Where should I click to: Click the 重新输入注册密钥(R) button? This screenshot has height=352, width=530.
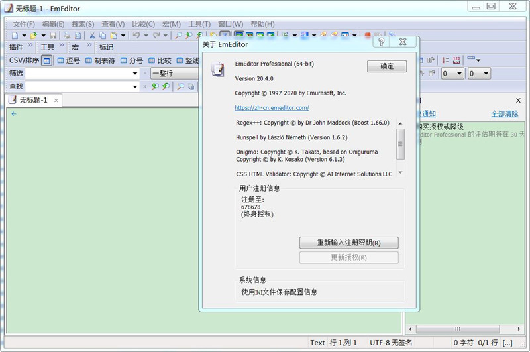pyautogui.click(x=349, y=243)
